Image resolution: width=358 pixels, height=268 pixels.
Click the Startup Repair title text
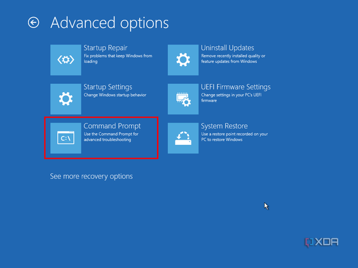106,48
